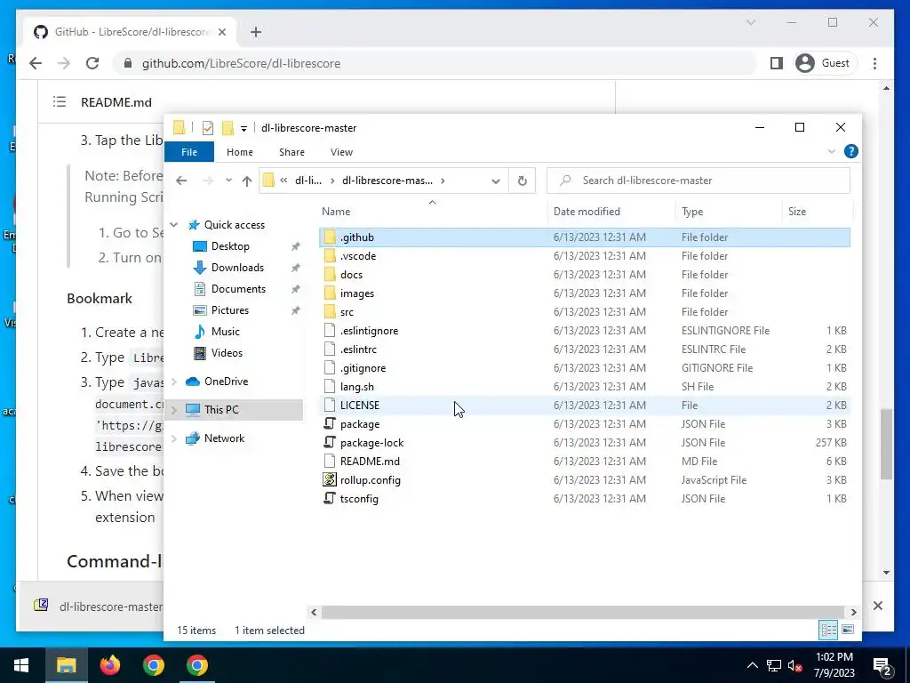Select Desktop in Quick access
This screenshot has width=910, height=683.
pos(230,246)
